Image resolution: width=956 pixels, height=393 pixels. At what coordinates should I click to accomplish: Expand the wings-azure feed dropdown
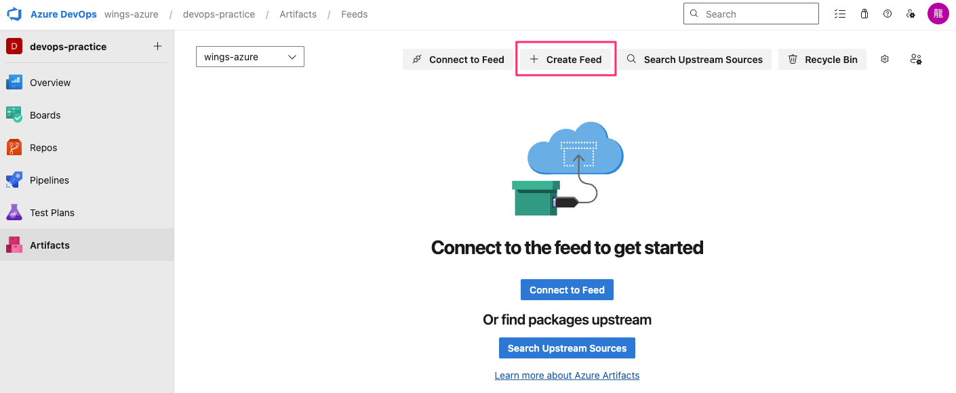click(x=250, y=57)
